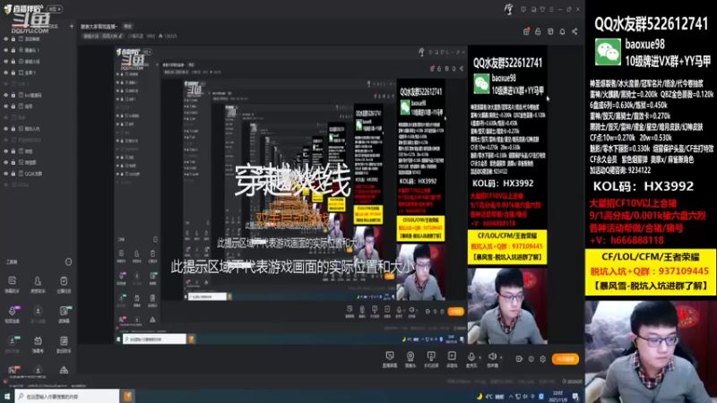
Task: Open the Windows Start menu
Action: (x=7, y=396)
